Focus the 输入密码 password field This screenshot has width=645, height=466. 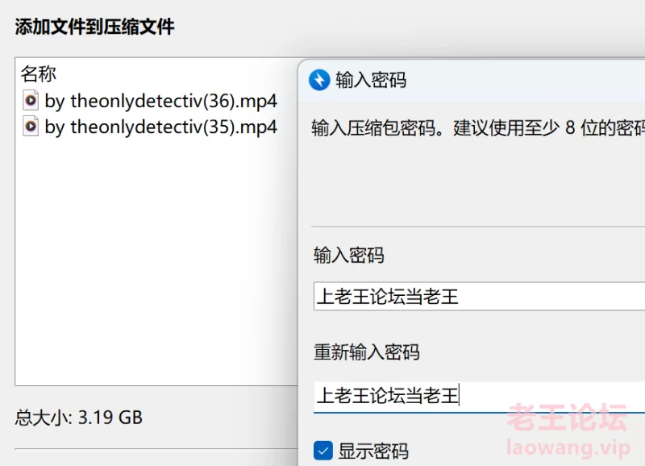(479, 296)
